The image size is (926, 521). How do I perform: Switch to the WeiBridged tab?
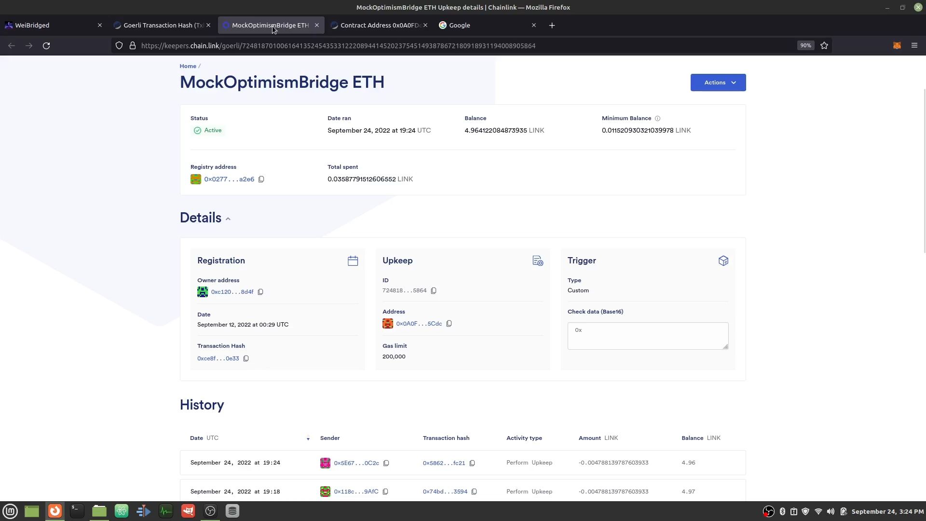point(53,25)
